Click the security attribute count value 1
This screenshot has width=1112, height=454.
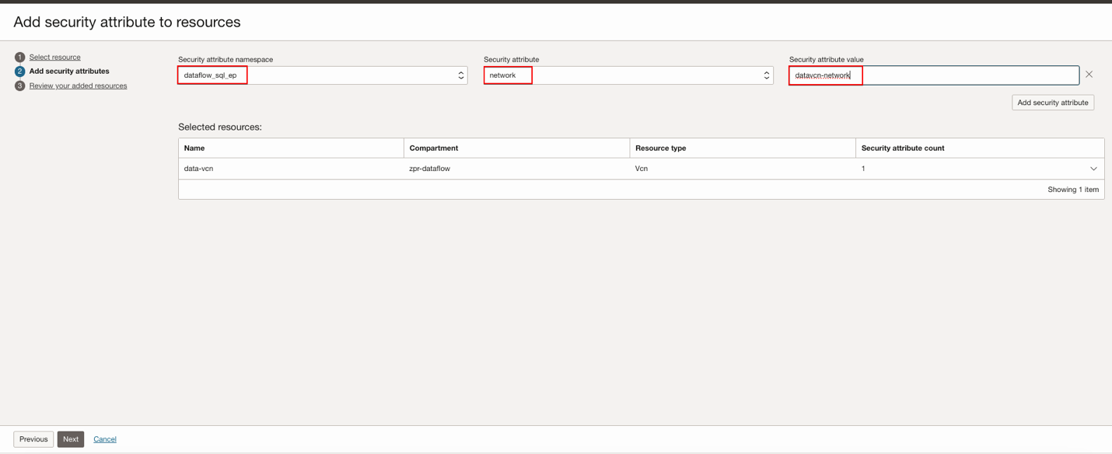coord(863,169)
